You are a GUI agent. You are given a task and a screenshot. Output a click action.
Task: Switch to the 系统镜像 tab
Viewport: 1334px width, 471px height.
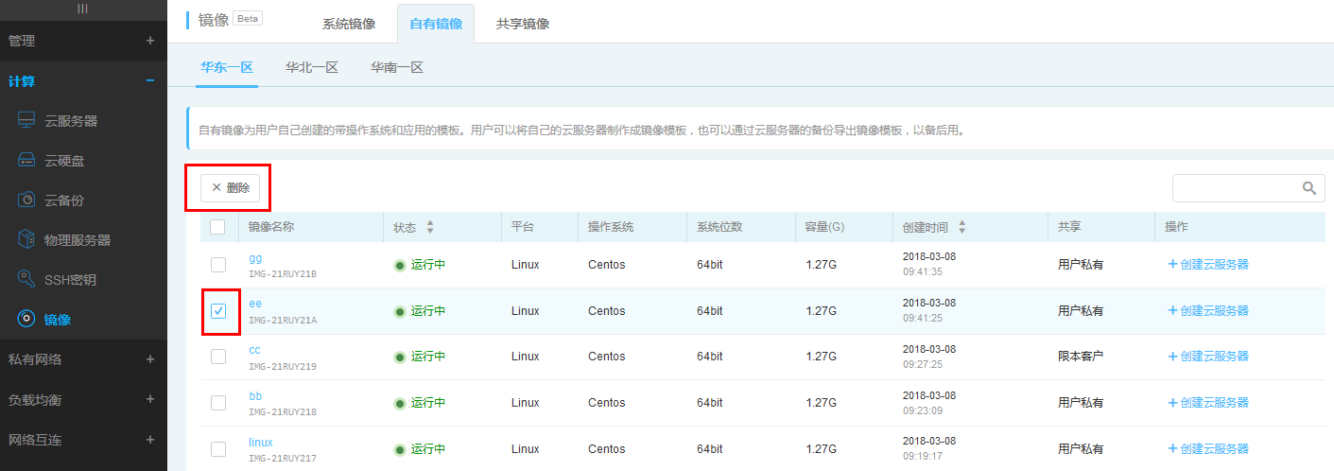[x=349, y=24]
